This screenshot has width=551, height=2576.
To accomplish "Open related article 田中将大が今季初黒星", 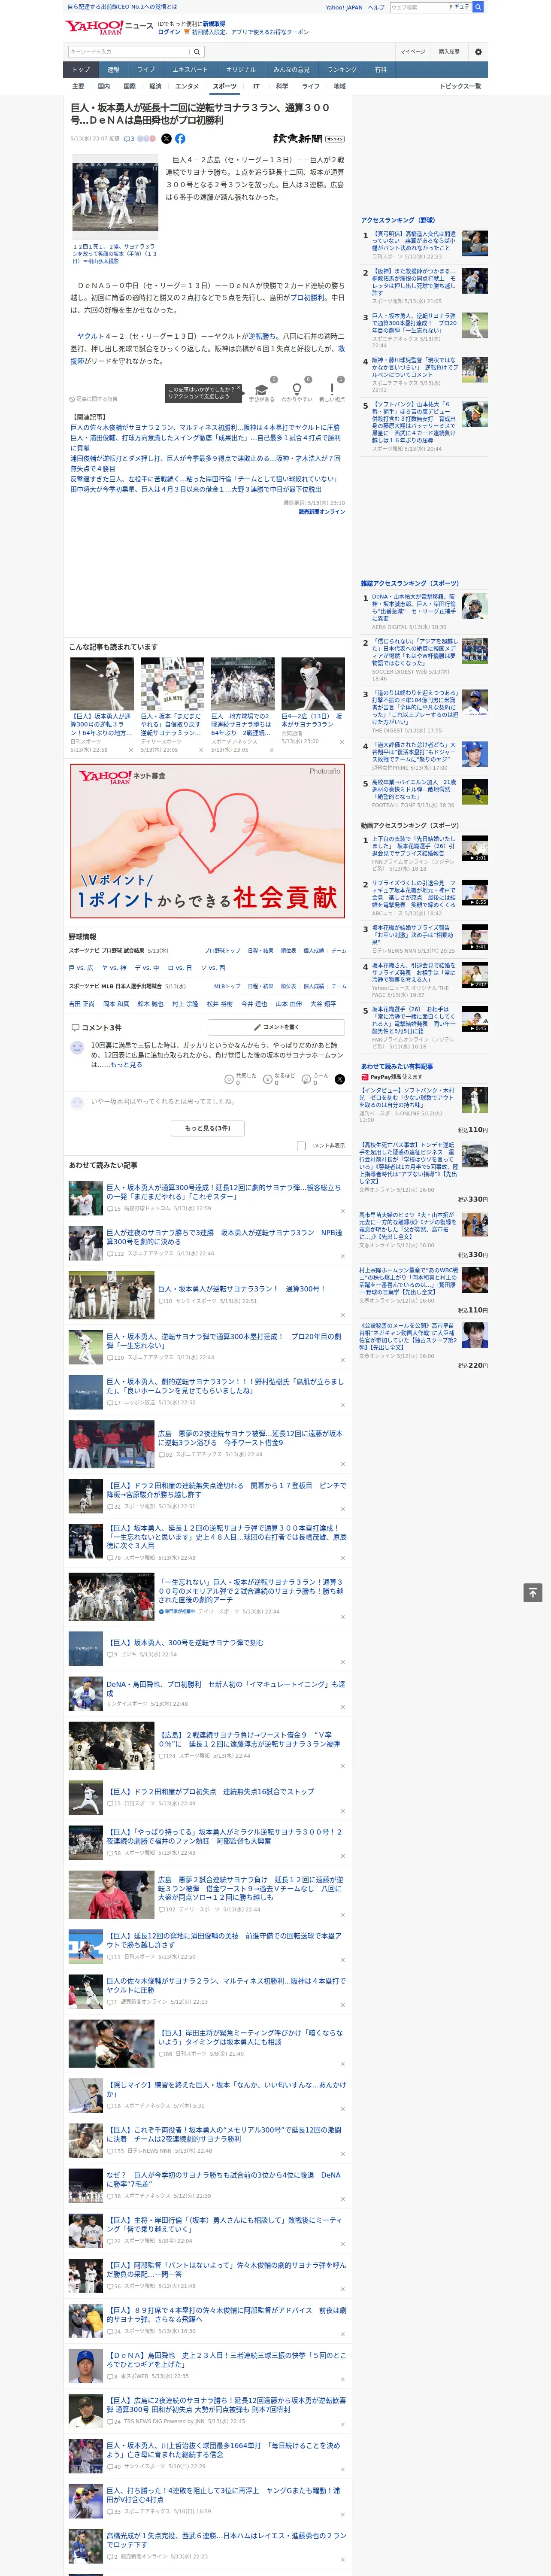I will (196, 490).
